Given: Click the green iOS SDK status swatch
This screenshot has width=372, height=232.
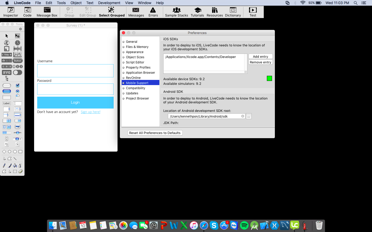Looking at the screenshot, I should coord(269,78).
